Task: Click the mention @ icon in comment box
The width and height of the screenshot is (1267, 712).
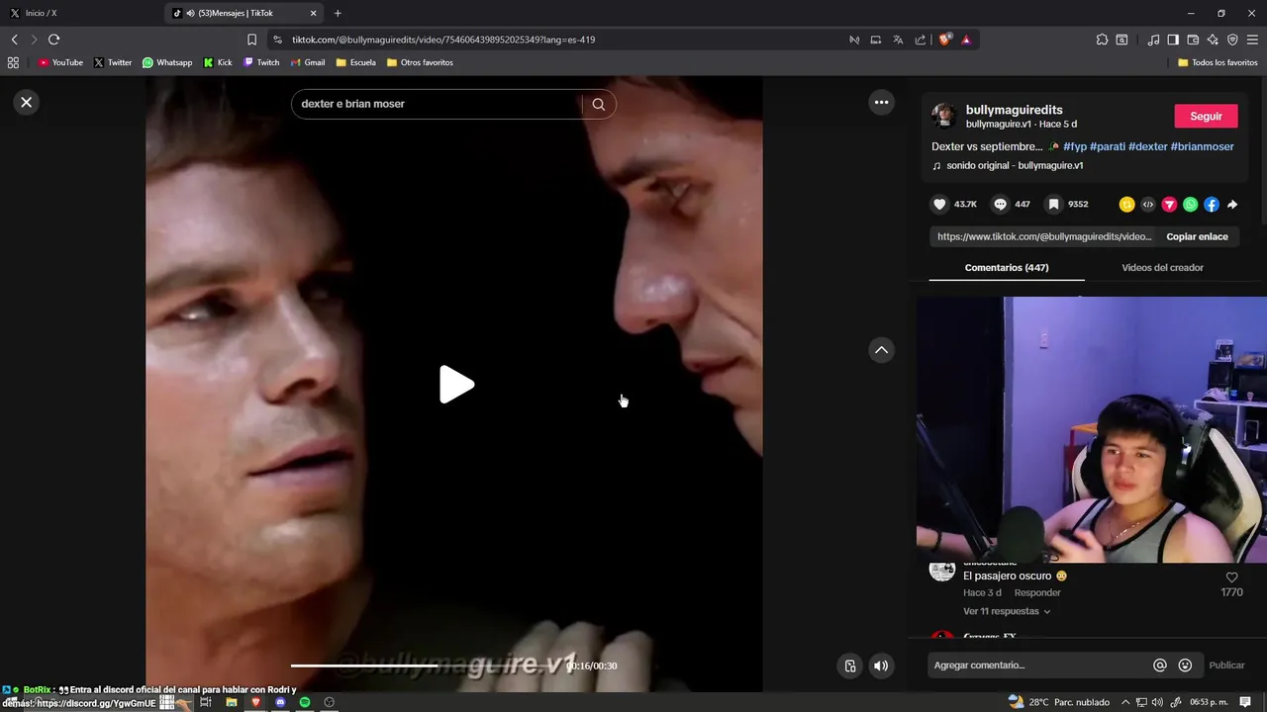Action: pyautogui.click(x=1160, y=666)
